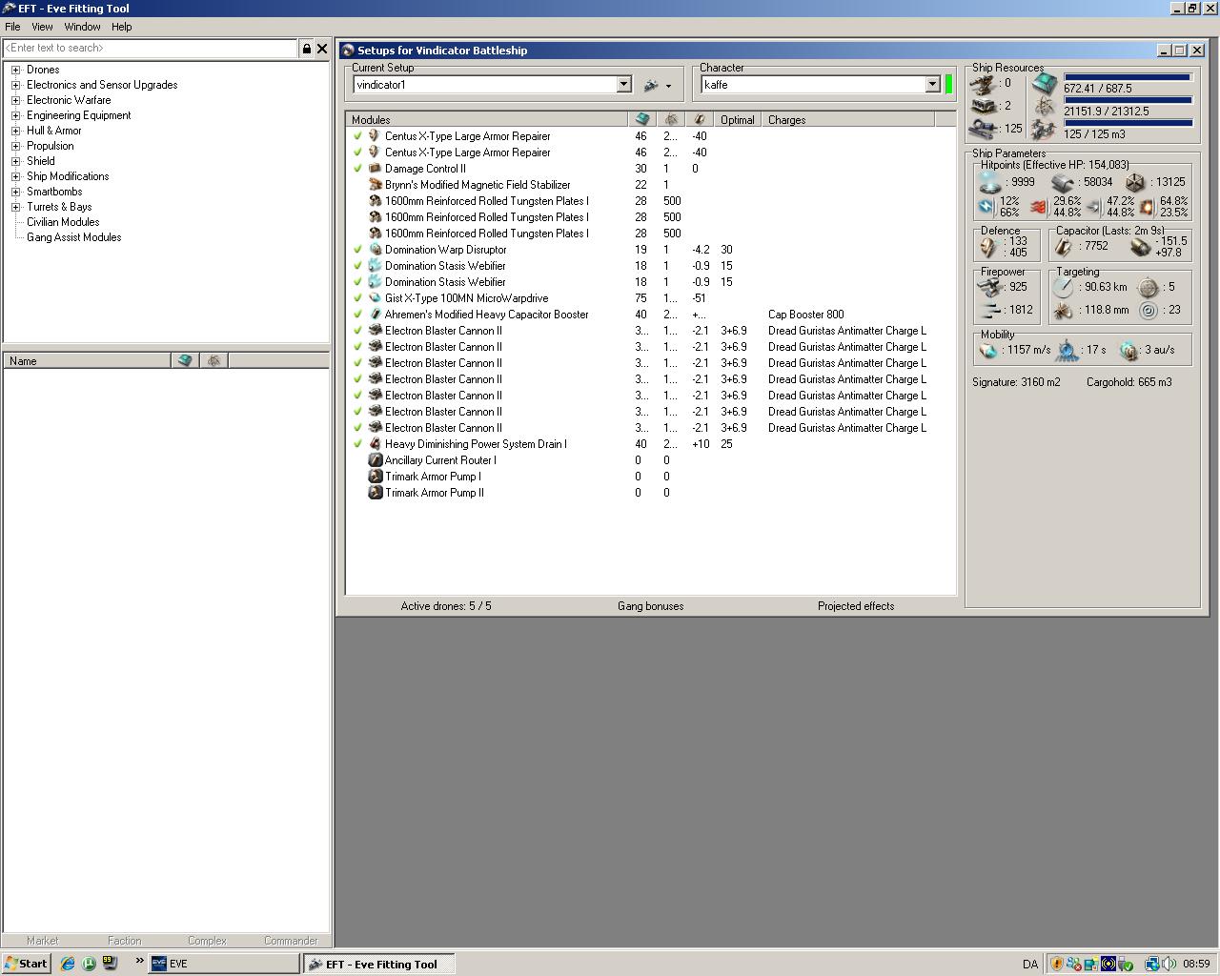Expand the Turrets & Bays category
The height and width of the screenshot is (976, 1220).
tap(15, 207)
